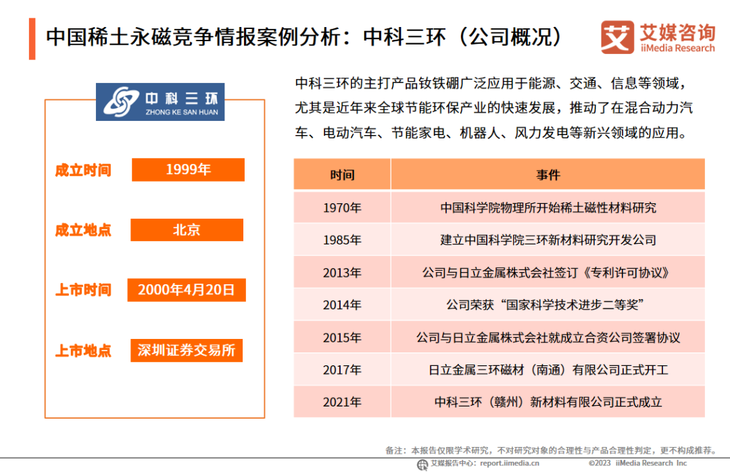Viewport: 730px width, 474px height.
Task: Click the 事件 table column header
Action: pos(548,174)
